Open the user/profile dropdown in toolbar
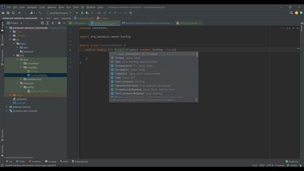The height and width of the screenshot is (171, 304). (x=32, y=13)
